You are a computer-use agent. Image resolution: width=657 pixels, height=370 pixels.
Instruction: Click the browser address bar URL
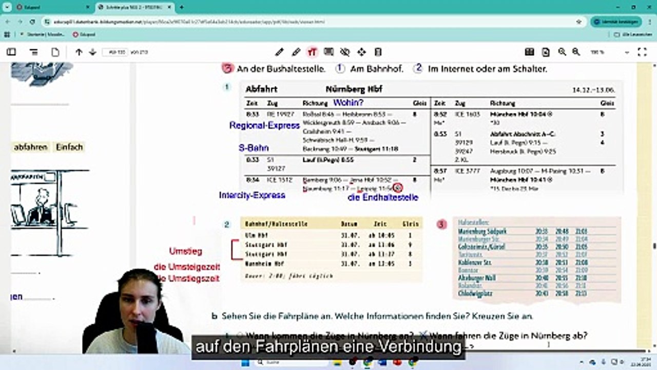[190, 22]
